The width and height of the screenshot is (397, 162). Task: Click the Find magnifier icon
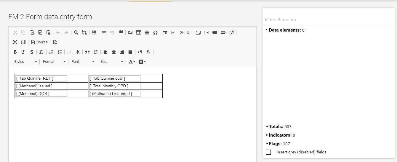[x=76, y=32]
